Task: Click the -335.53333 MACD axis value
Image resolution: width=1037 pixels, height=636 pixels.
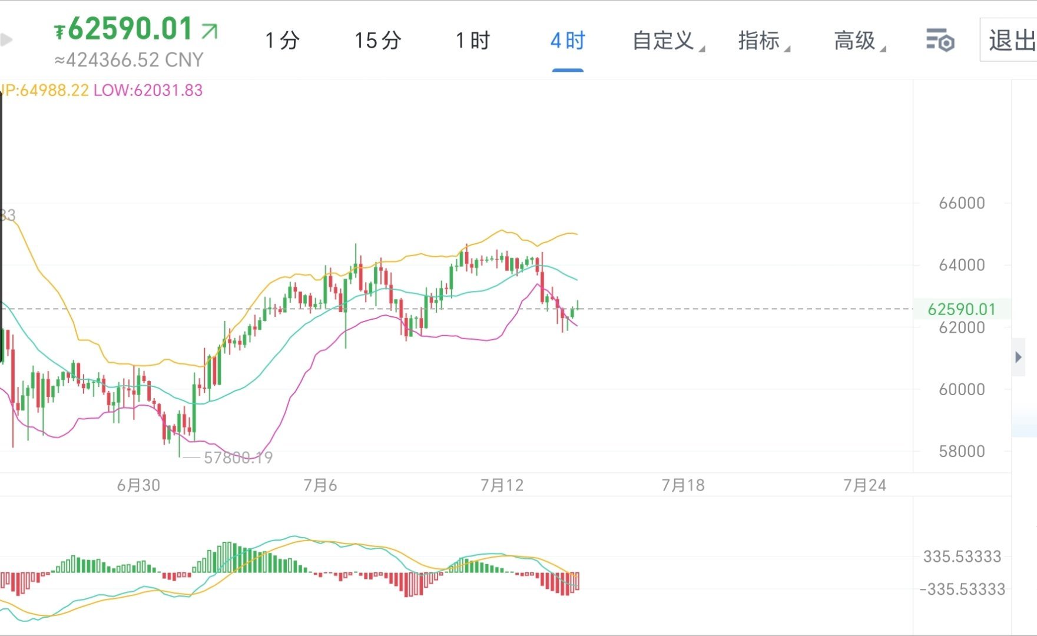Action: 962,589
